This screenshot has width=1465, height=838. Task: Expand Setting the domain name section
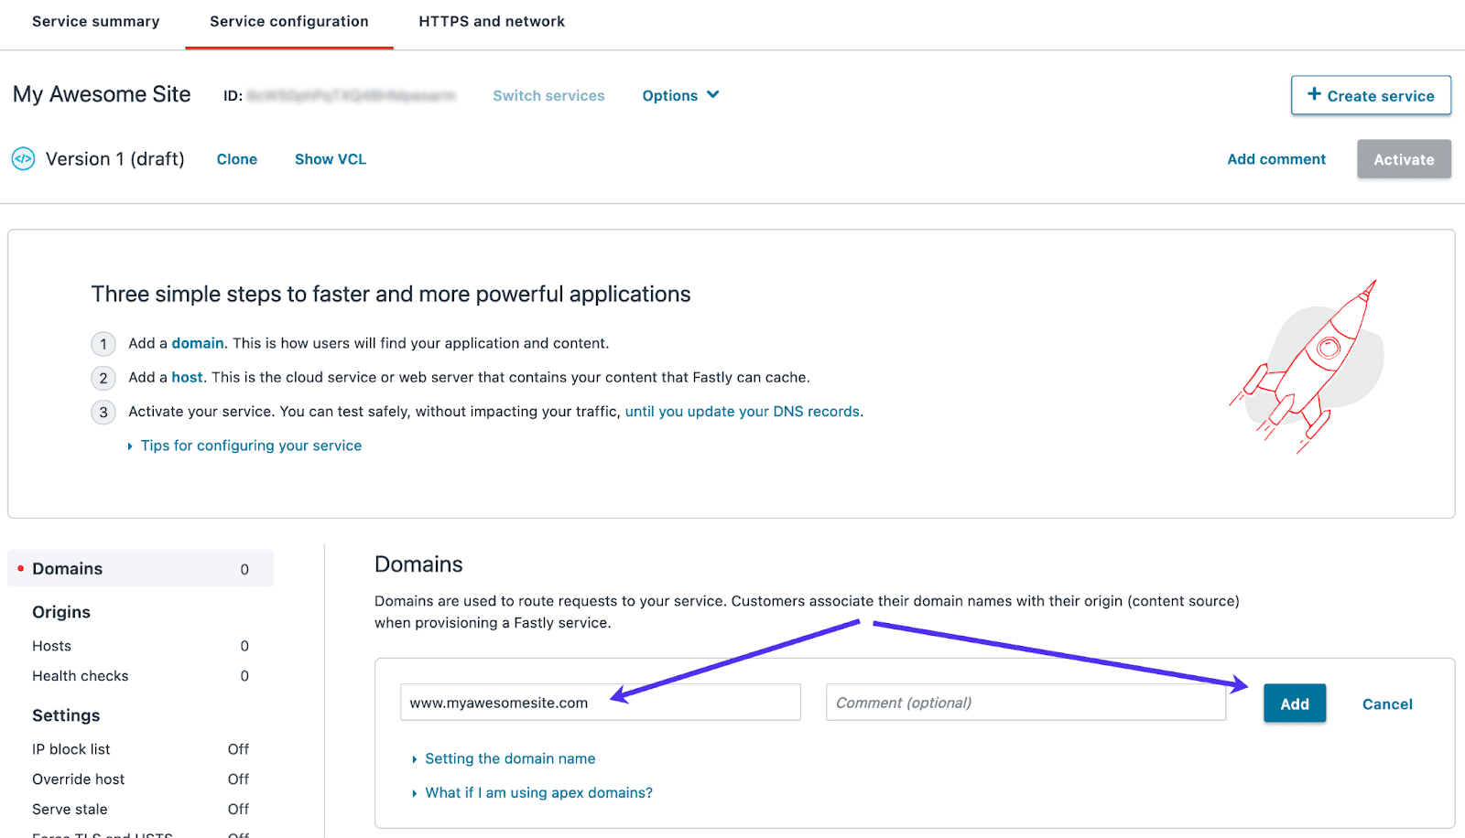pos(509,758)
